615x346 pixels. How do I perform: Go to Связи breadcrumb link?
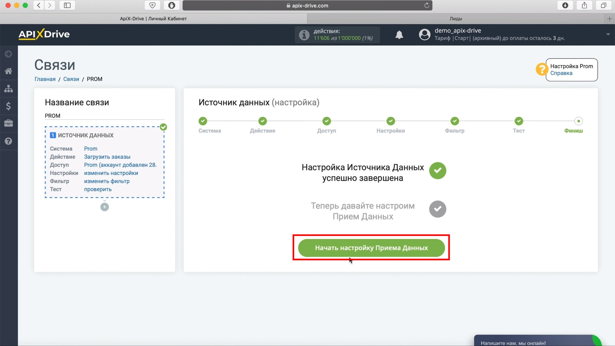point(71,79)
